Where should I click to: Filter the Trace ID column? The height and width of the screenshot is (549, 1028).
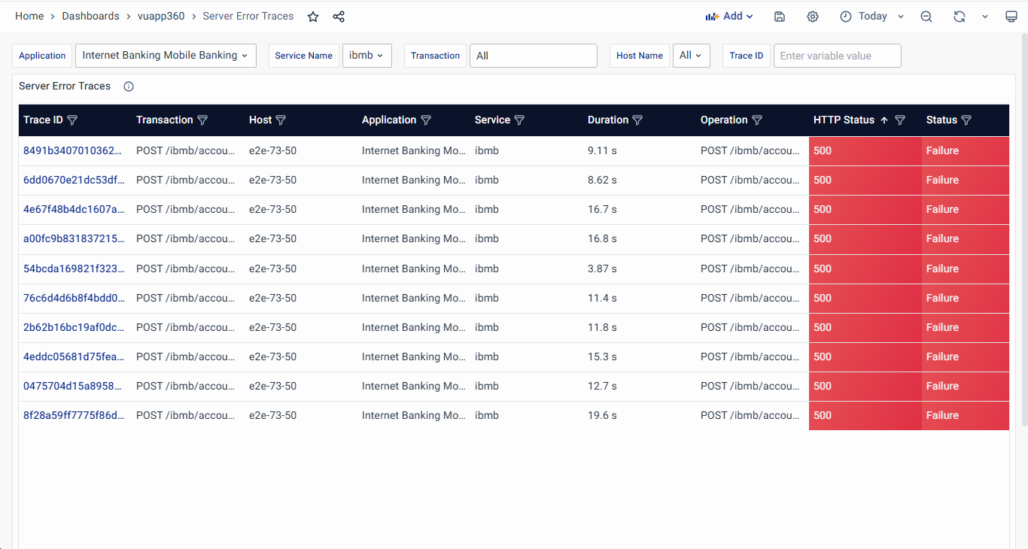coord(72,120)
